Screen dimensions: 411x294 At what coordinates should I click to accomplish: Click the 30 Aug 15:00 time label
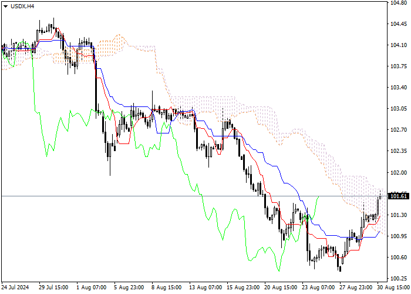[393, 288]
